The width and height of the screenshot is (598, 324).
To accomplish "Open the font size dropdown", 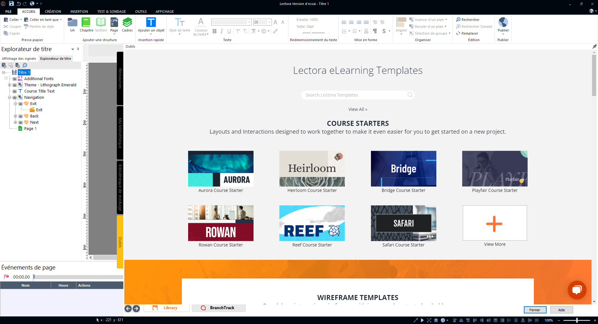I will [x=269, y=22].
